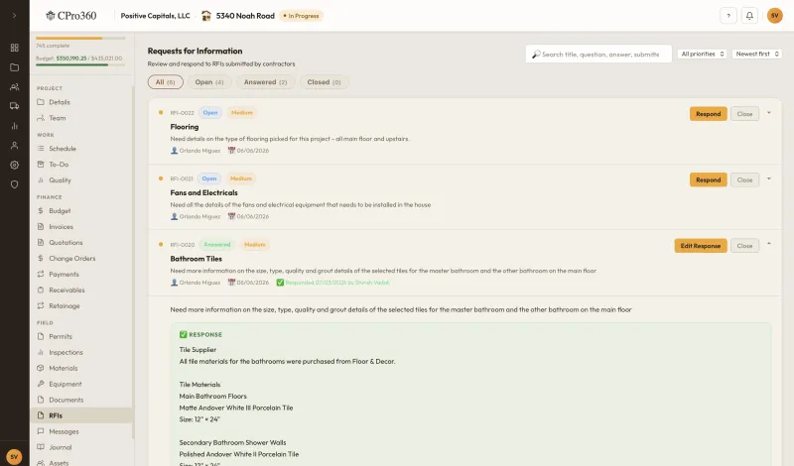Open Documents in the sidebar
This screenshot has width=794, height=466.
[81, 400]
